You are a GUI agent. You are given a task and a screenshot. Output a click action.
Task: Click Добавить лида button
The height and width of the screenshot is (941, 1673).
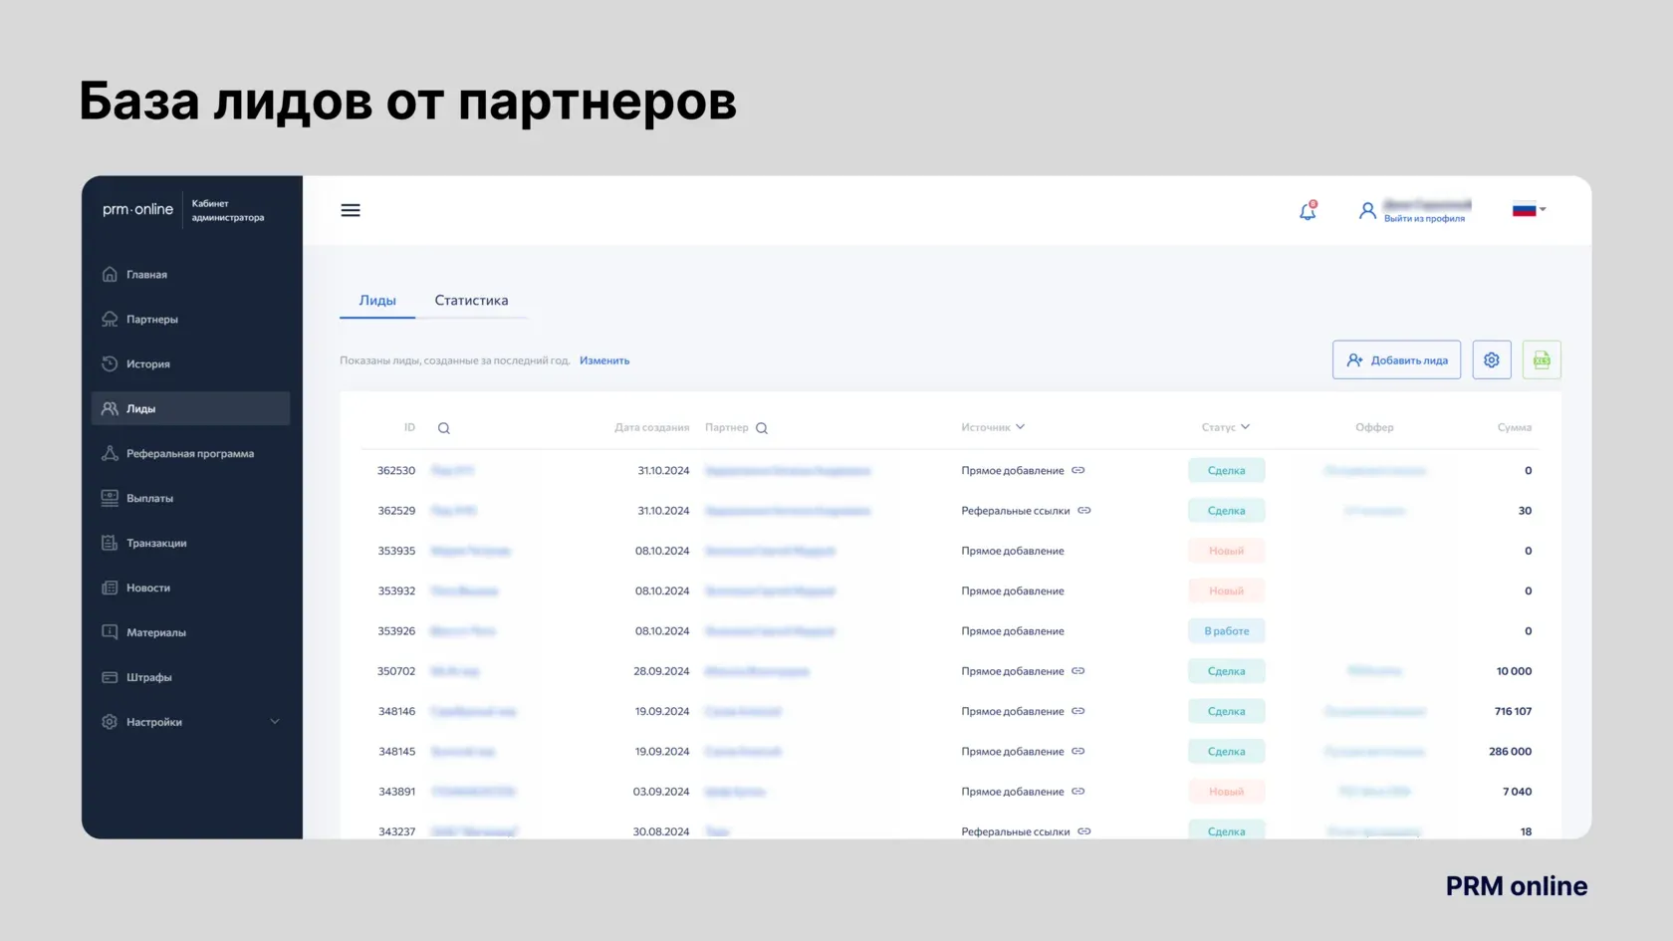click(x=1396, y=359)
